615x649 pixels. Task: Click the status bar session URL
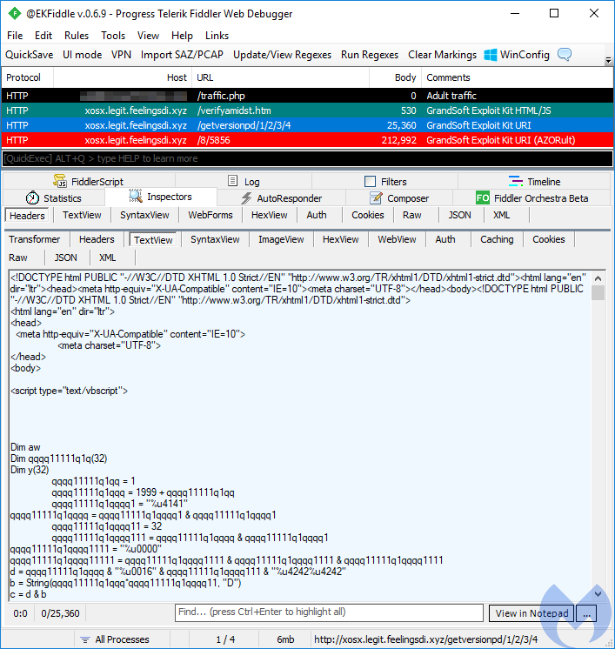426,639
